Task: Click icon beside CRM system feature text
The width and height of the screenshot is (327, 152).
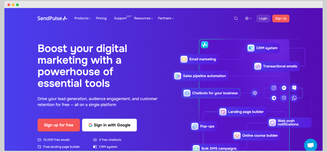Action: tap(95, 147)
